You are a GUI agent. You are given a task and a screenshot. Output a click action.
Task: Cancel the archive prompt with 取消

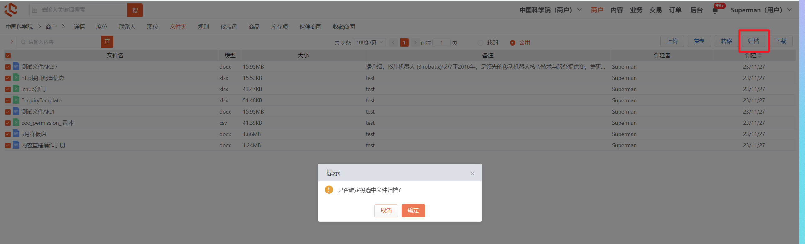pos(386,211)
